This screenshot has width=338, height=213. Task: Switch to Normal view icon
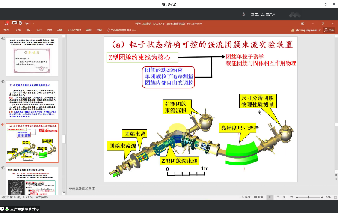270,197
